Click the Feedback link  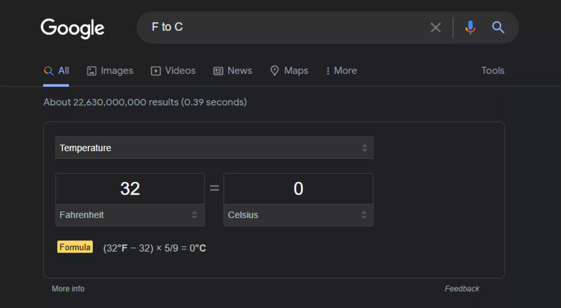click(462, 289)
